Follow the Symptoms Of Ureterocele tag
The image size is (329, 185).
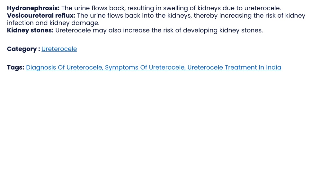[x=145, y=67]
